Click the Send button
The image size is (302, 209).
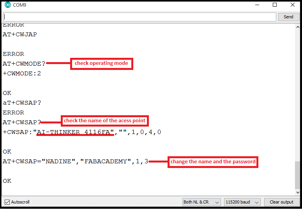pyautogui.click(x=288, y=17)
